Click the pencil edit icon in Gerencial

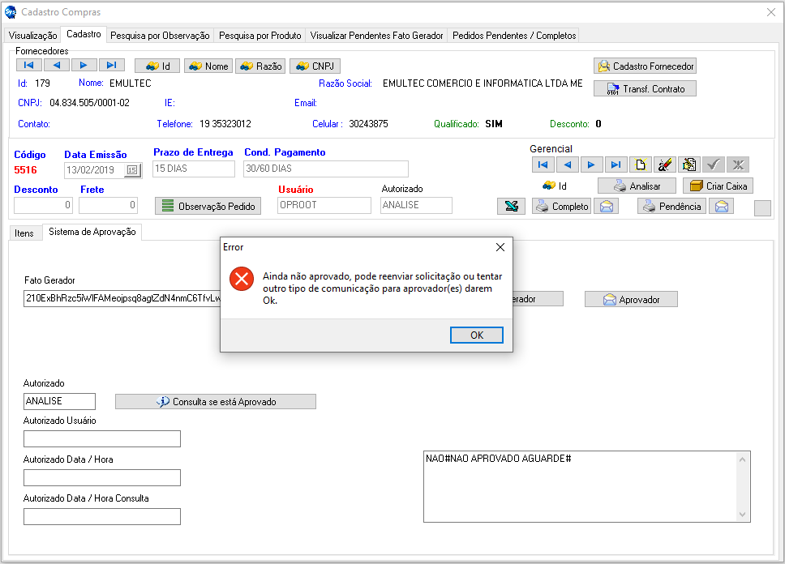(665, 164)
